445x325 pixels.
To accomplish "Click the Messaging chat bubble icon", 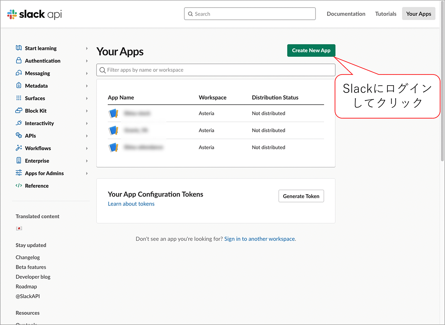I will click(19, 73).
